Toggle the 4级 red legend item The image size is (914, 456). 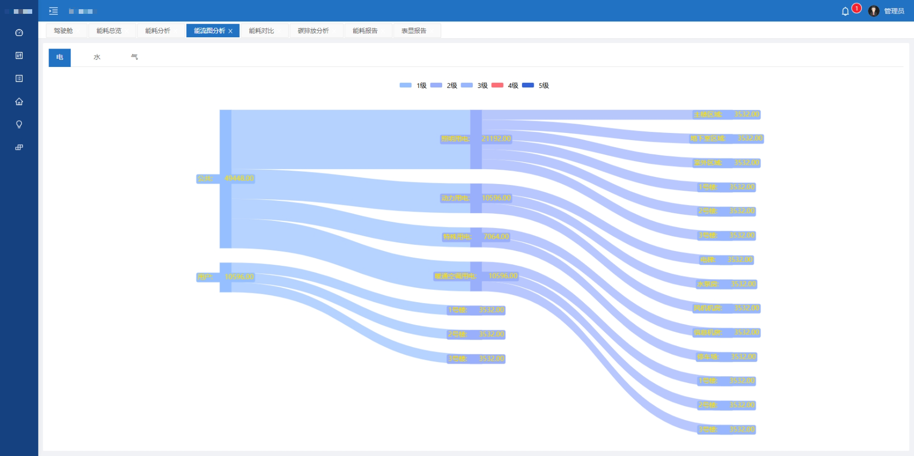(x=505, y=85)
